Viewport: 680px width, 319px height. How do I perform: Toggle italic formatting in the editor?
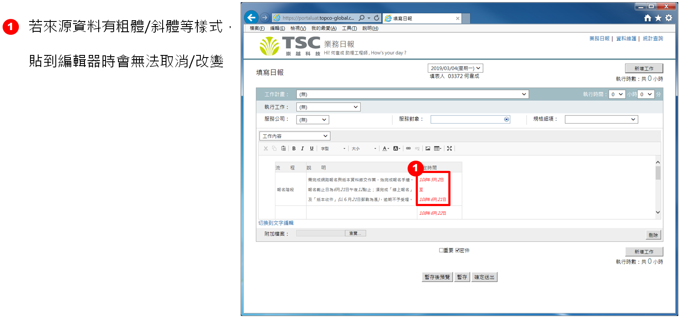(302, 149)
